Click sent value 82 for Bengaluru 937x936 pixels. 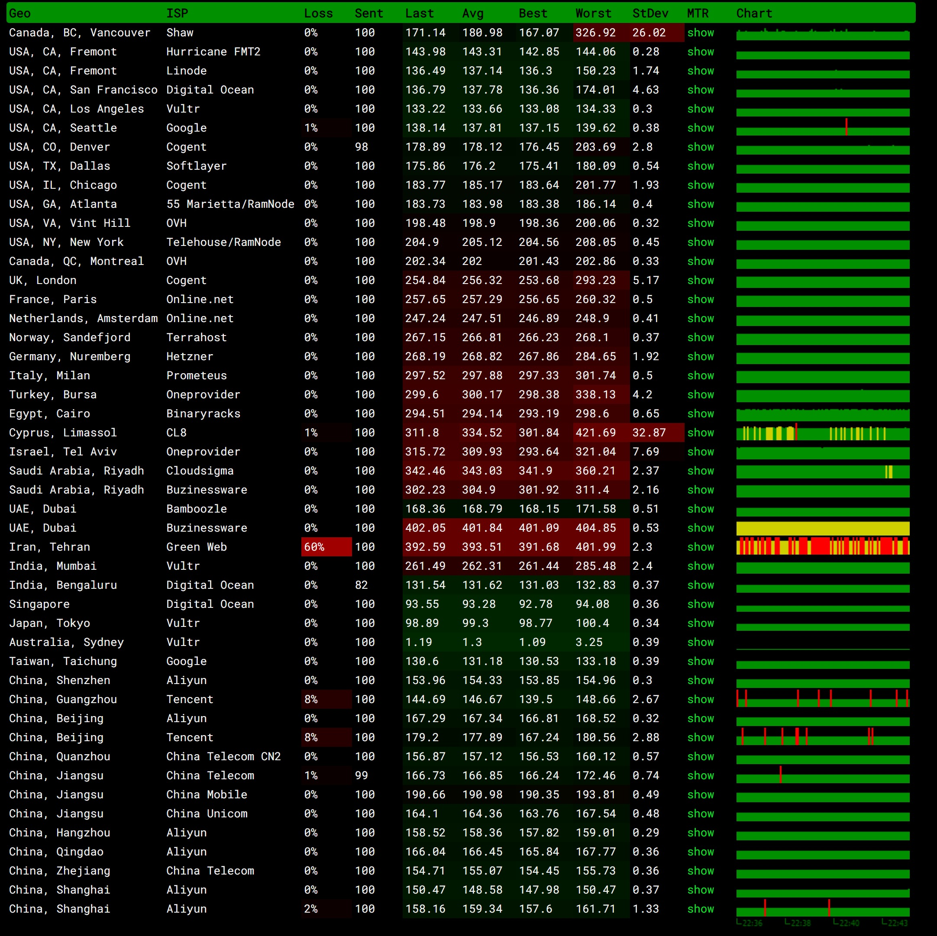(x=361, y=585)
